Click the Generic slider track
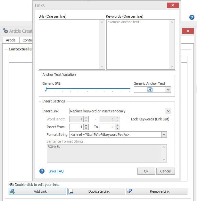This screenshot has height=201, width=197. [x=88, y=89]
